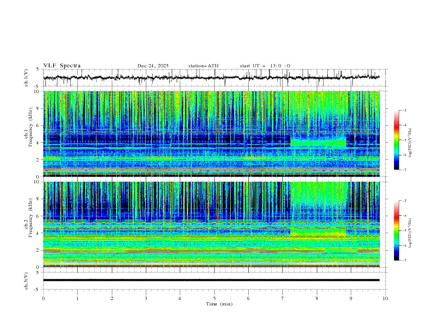The image size is (434, 335).
Task: Click time axis tick label '5'
Action: coord(214,298)
